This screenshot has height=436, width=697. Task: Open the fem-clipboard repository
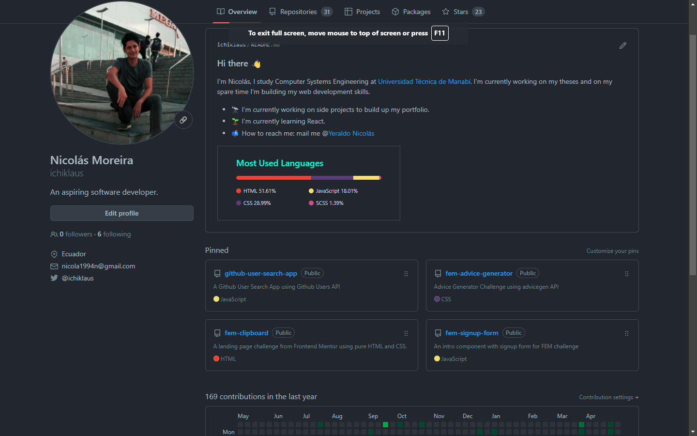pyautogui.click(x=246, y=333)
